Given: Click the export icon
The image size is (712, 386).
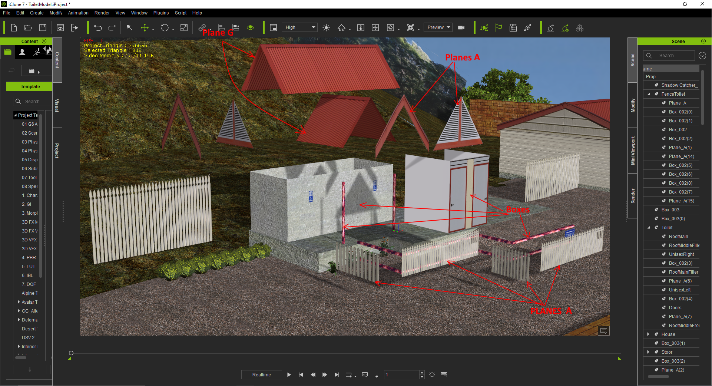Looking at the screenshot, I should click(x=74, y=28).
